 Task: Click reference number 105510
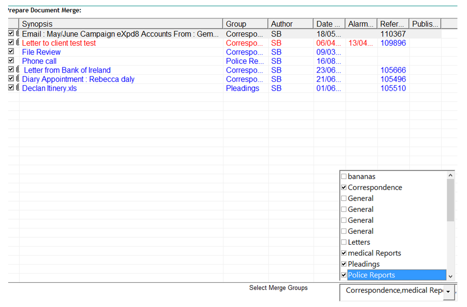(393, 88)
